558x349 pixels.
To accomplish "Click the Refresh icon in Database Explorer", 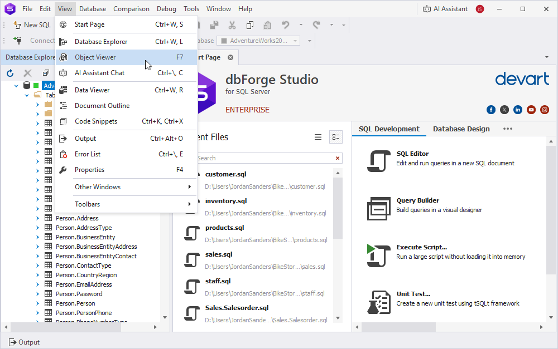I will point(9,73).
